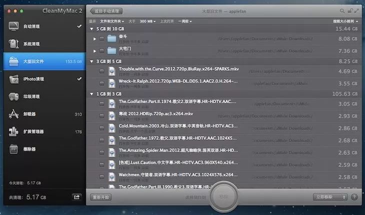Open the 一周前 last-opened dropdown
The width and height of the screenshot is (365, 215).
pyautogui.click(x=185, y=21)
